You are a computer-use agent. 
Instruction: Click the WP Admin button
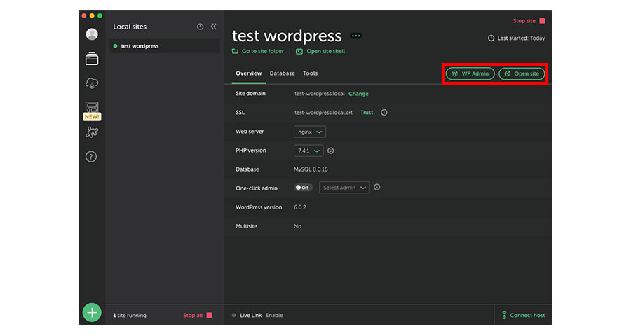(x=470, y=73)
